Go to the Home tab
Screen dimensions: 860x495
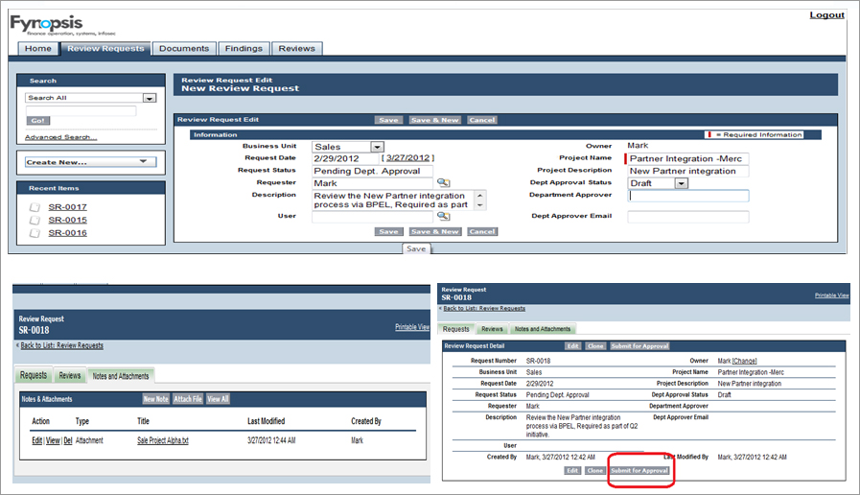[x=37, y=48]
